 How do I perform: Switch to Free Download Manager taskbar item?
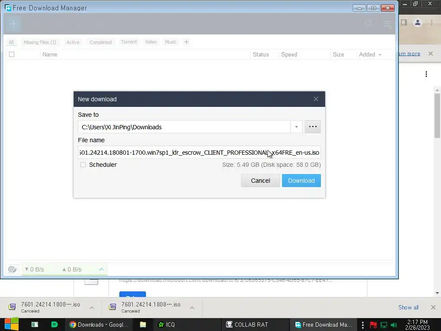pyautogui.click(x=323, y=325)
